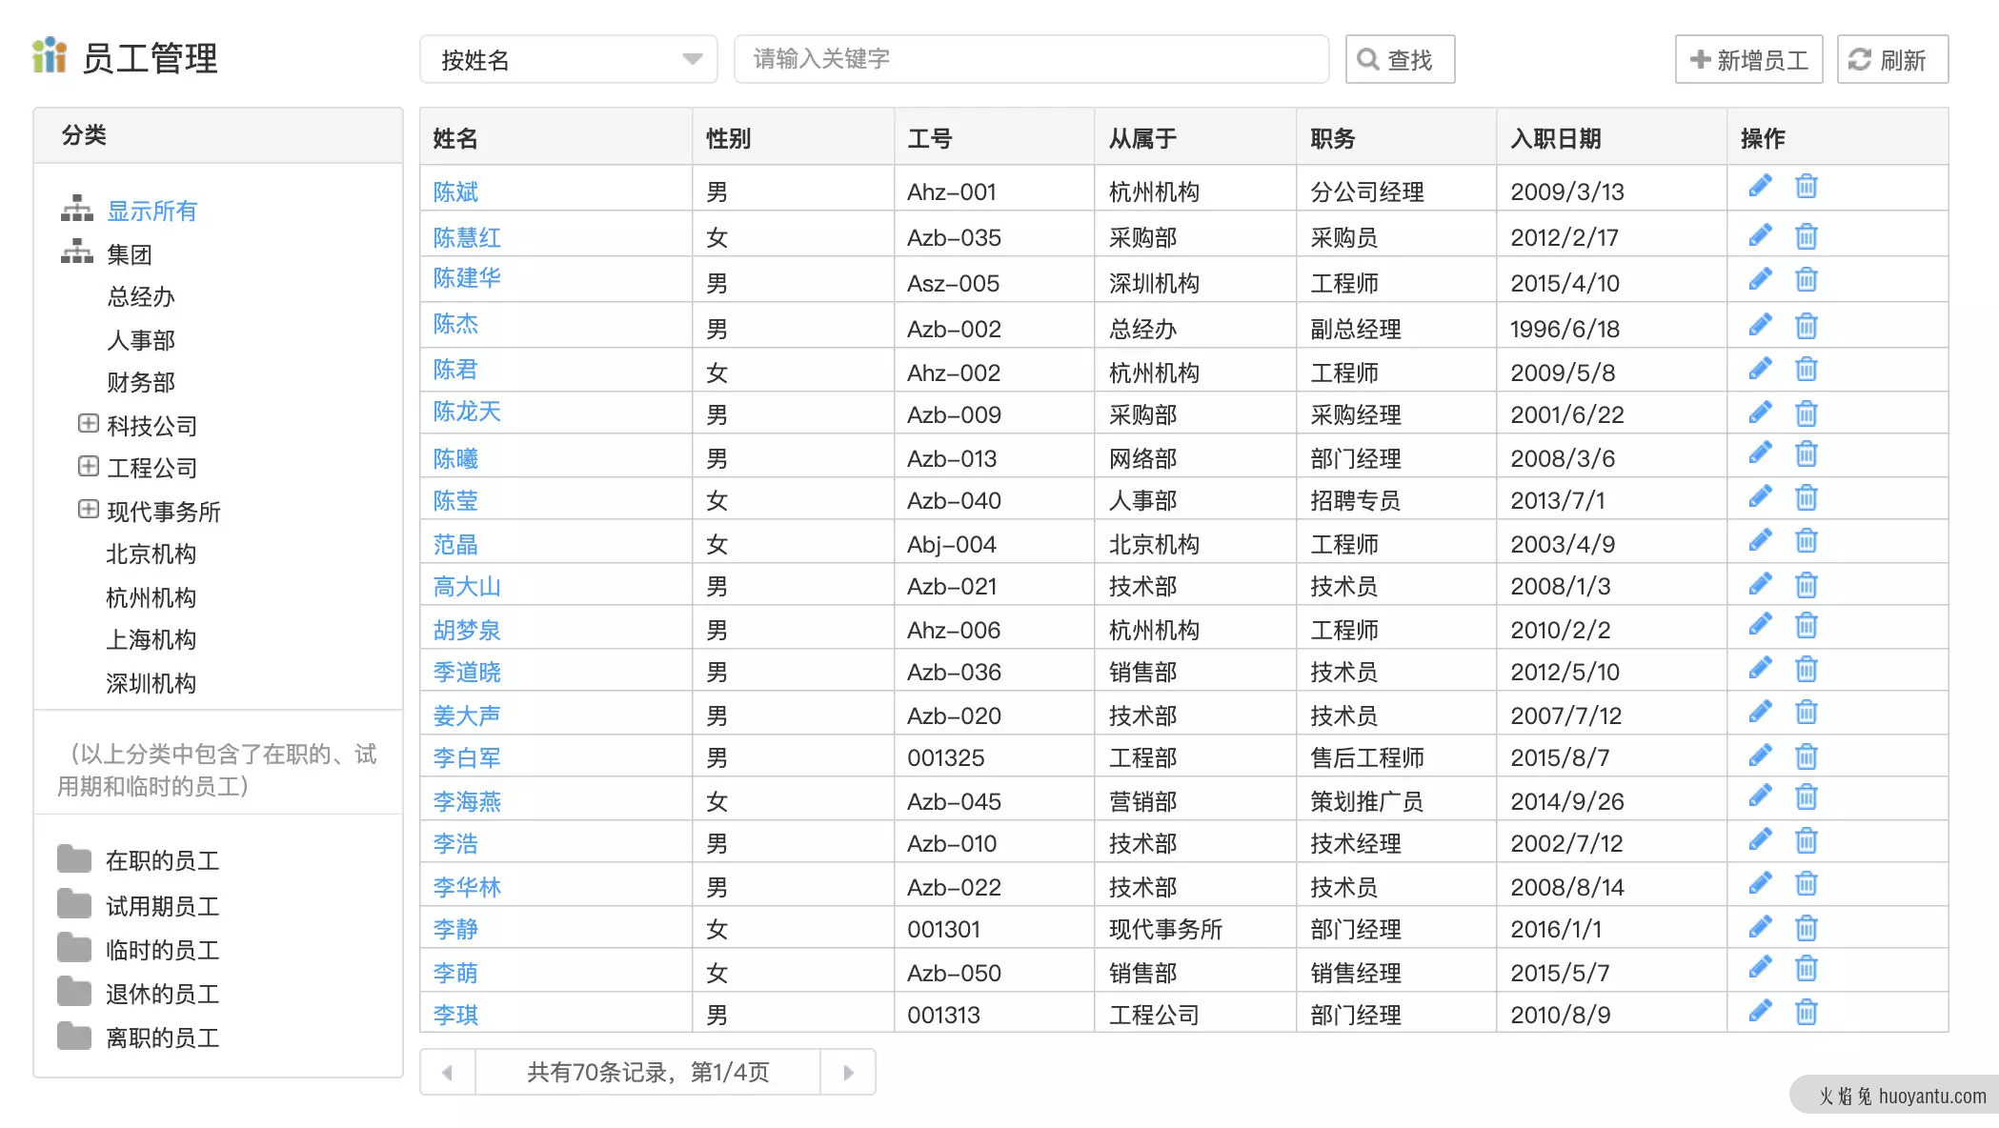Delete the record of 陈慧红
Screen dimensions: 1999x1128
click(1806, 235)
